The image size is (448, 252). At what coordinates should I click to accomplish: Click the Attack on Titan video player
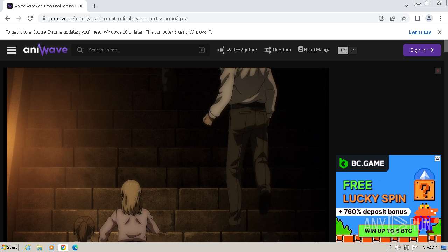click(168, 155)
